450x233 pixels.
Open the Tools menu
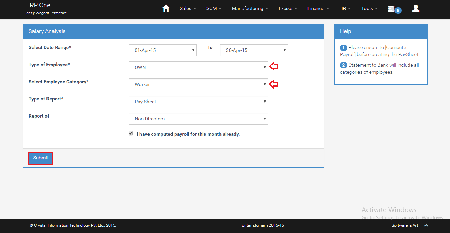pos(369,8)
